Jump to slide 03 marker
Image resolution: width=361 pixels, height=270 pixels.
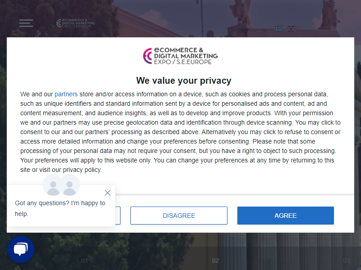346,261
